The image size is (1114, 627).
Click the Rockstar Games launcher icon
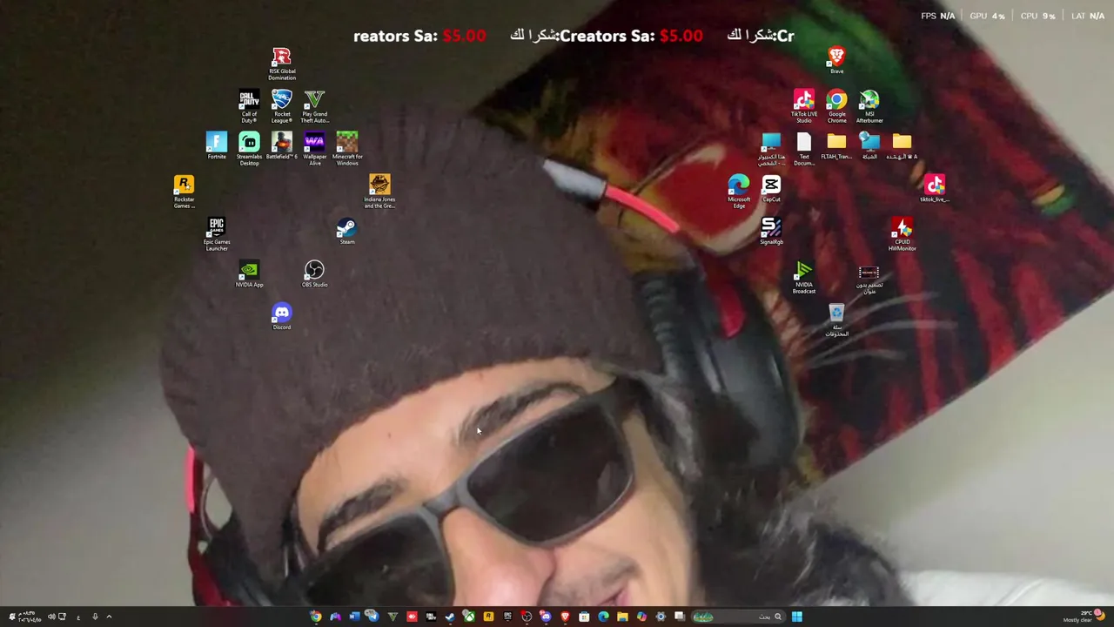click(x=184, y=192)
